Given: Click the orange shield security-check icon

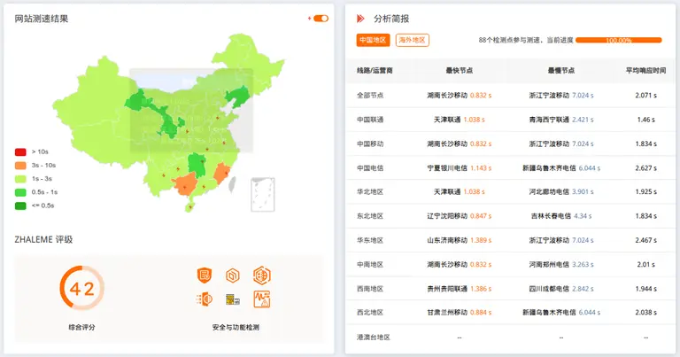Looking at the screenshot, I should point(205,275).
